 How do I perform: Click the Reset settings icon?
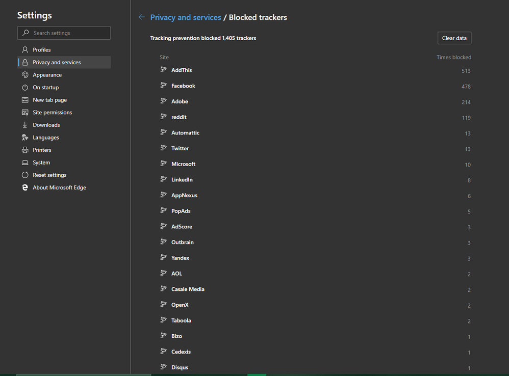point(25,175)
